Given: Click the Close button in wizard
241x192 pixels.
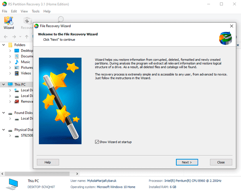Looking at the screenshot, I should (221, 162).
